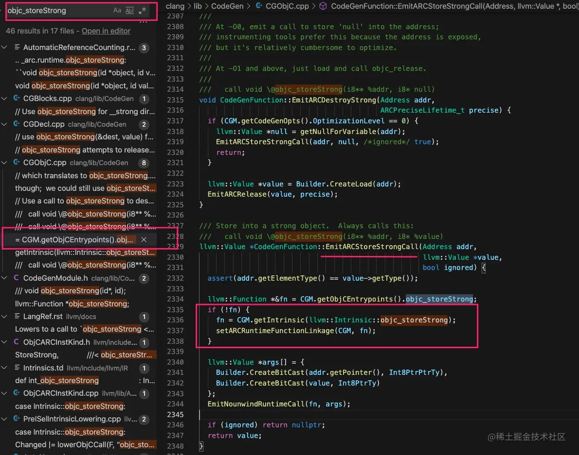Select EmitARCStoreStrongCall breadcrumb symbol
This screenshot has height=455, width=579.
coord(454,6)
